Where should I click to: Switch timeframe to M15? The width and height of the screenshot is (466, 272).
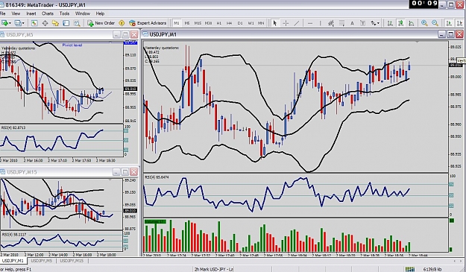[x=198, y=23]
